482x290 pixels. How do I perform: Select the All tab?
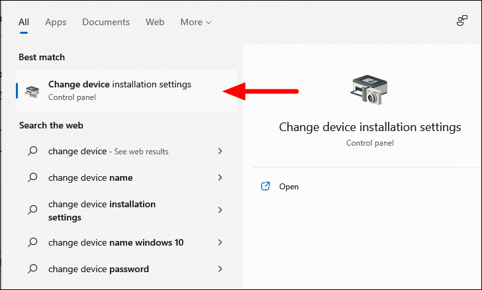(x=24, y=22)
